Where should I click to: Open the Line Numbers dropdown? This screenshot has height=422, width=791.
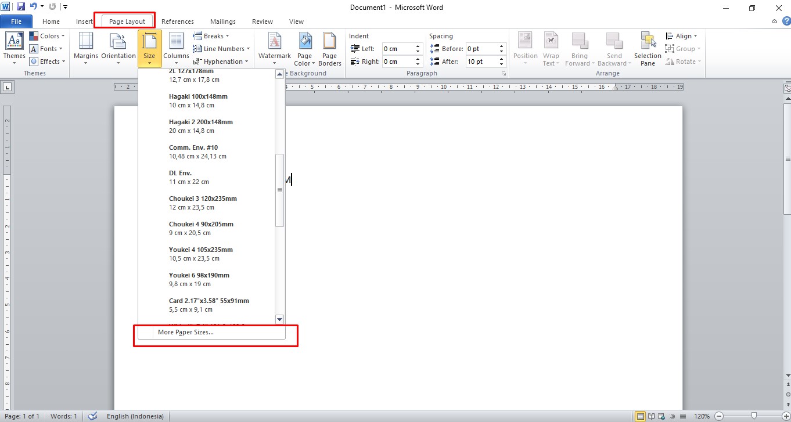(x=221, y=48)
